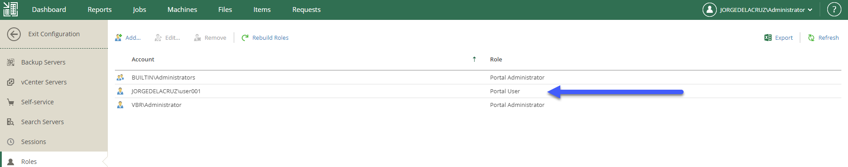Switch to the Items tab
848x167 pixels.
click(x=262, y=9)
